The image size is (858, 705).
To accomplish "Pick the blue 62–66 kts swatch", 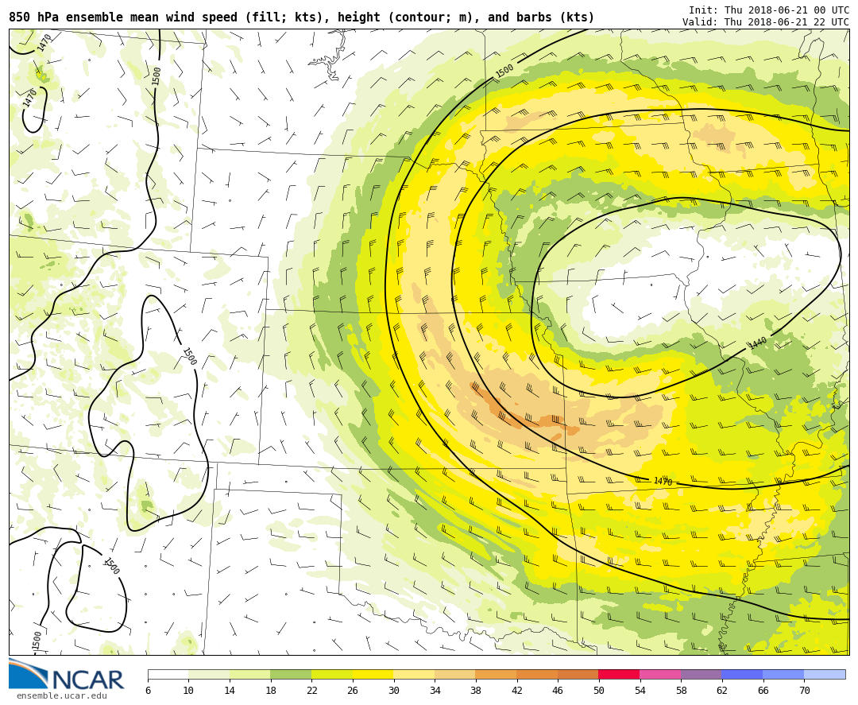I will pos(743,674).
